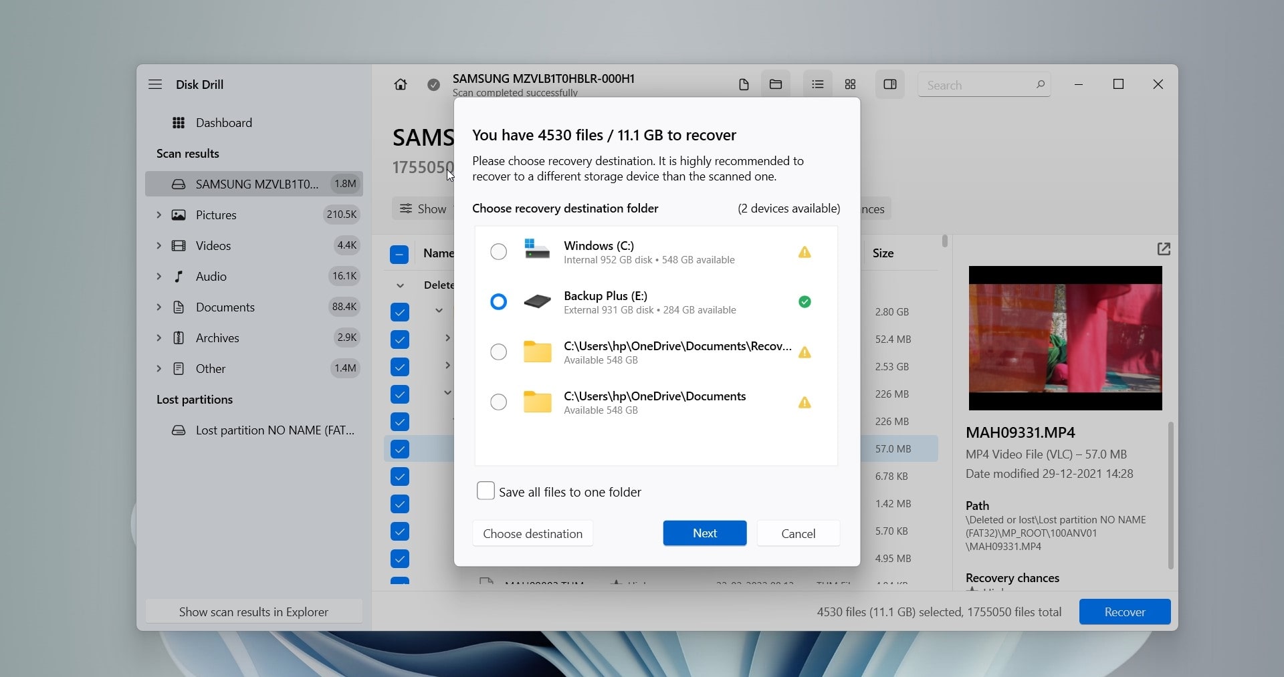This screenshot has width=1284, height=677.
Task: Click the Dashboard grid icon
Action: point(179,123)
